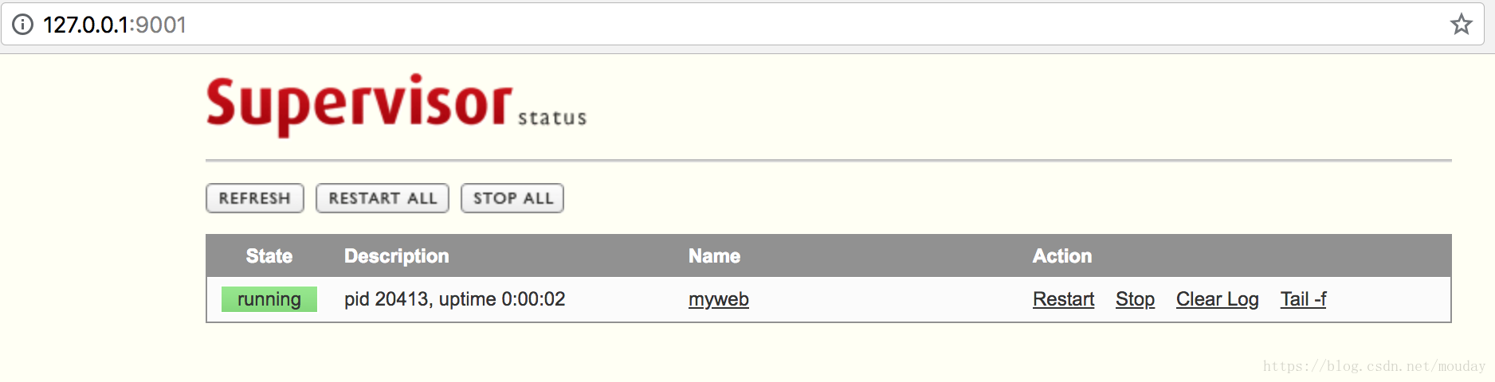The image size is (1495, 382).
Task: Open Tail -f log for myweb
Action: (1303, 299)
